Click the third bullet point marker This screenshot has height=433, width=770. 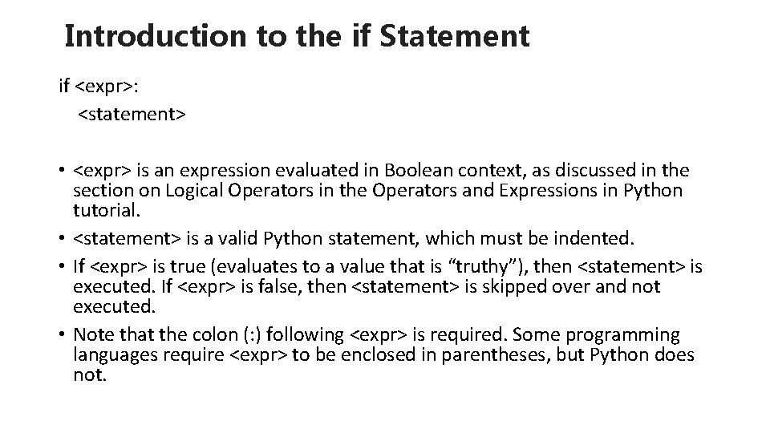pos(61,265)
